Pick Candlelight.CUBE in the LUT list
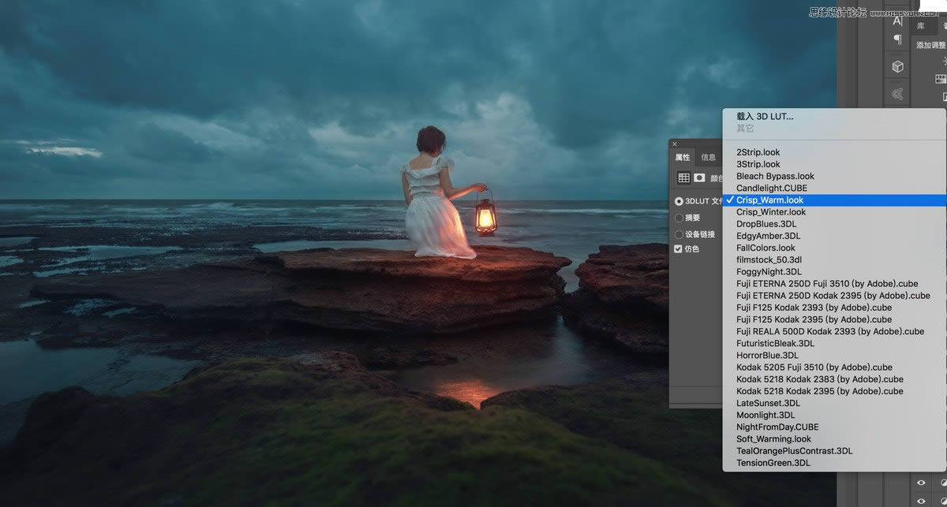 click(x=771, y=188)
